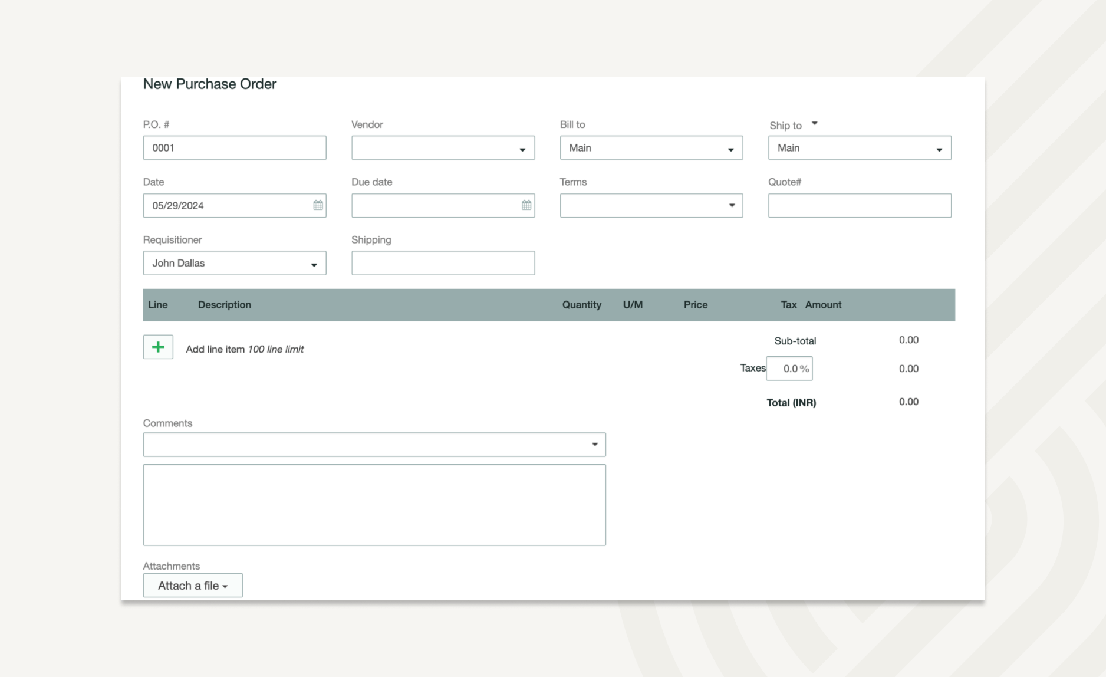This screenshot has height=677, width=1106.
Task: Click the large Comments text area
Action: click(374, 505)
